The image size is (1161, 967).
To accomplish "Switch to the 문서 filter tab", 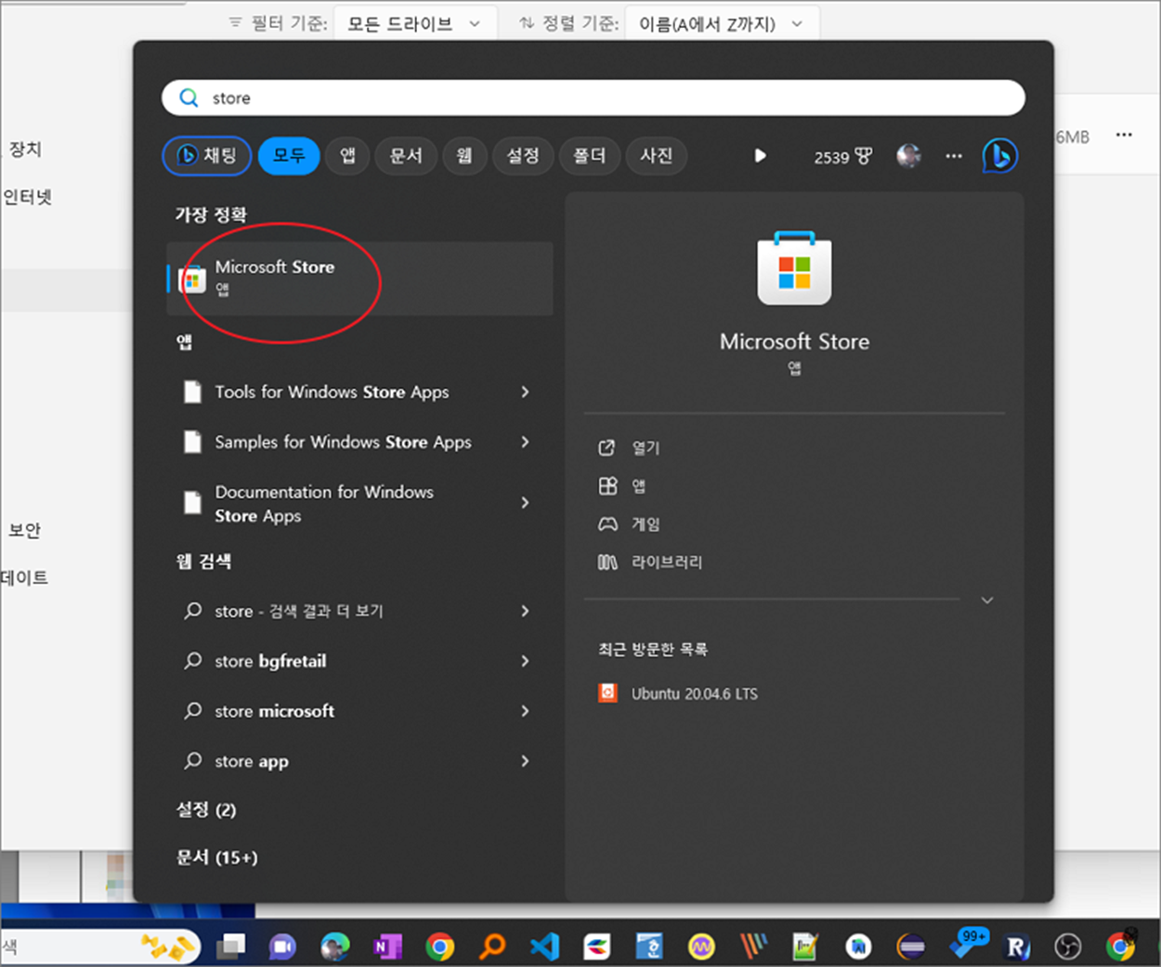I will tap(406, 156).
